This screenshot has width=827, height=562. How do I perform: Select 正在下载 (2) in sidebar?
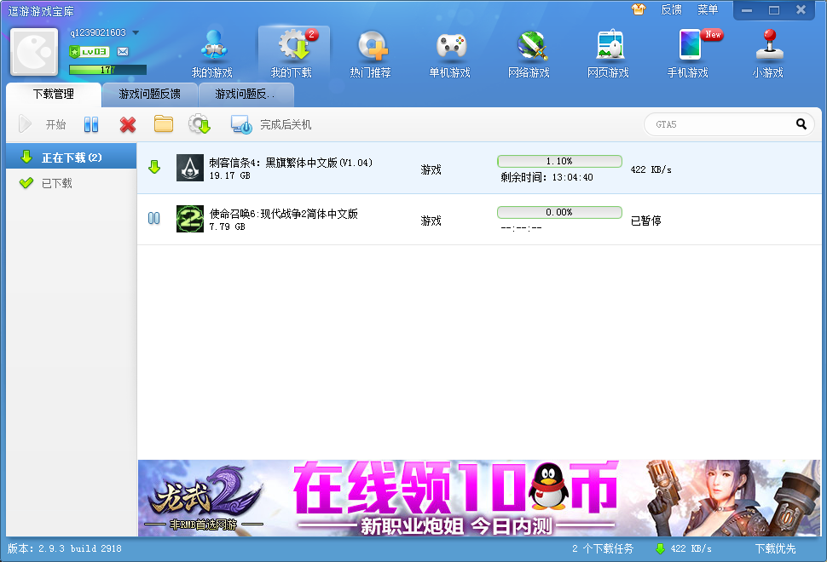click(72, 157)
